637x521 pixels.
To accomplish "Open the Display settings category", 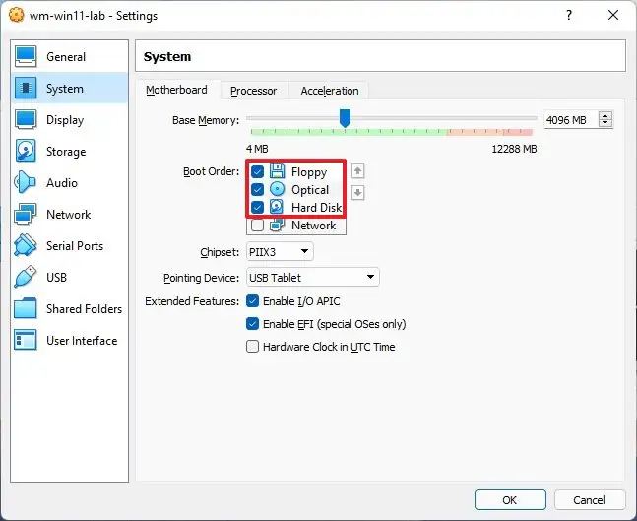I will (x=70, y=119).
